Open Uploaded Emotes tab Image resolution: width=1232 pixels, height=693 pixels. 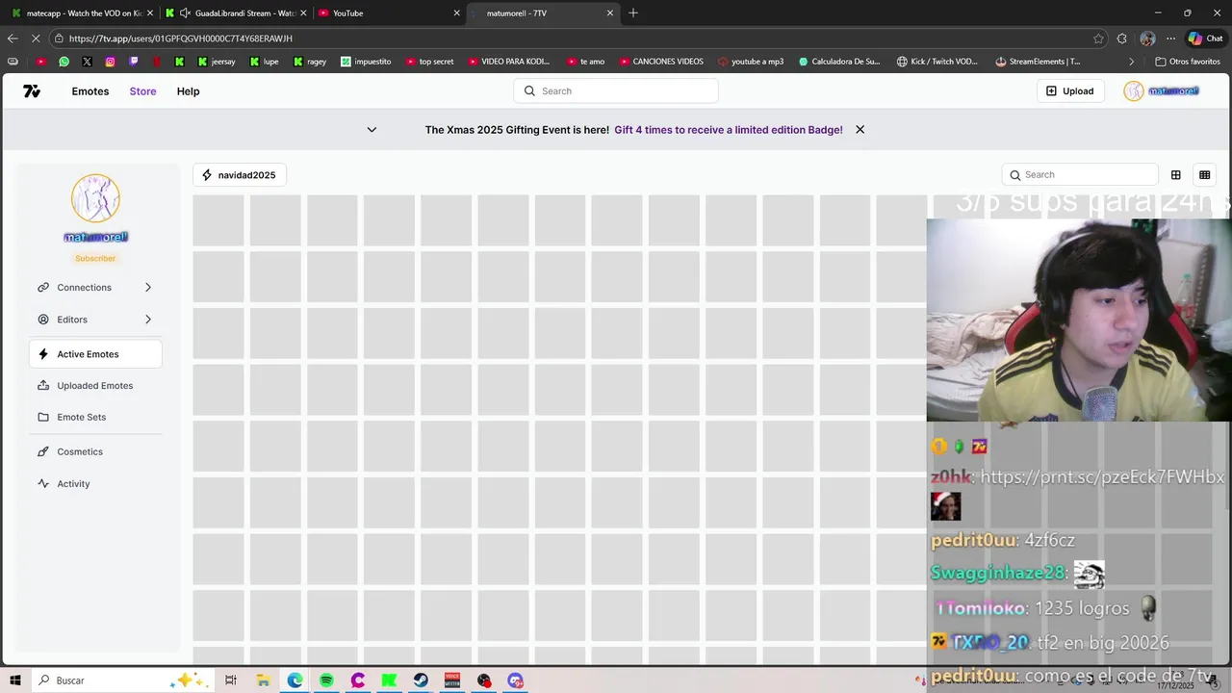[x=95, y=386]
